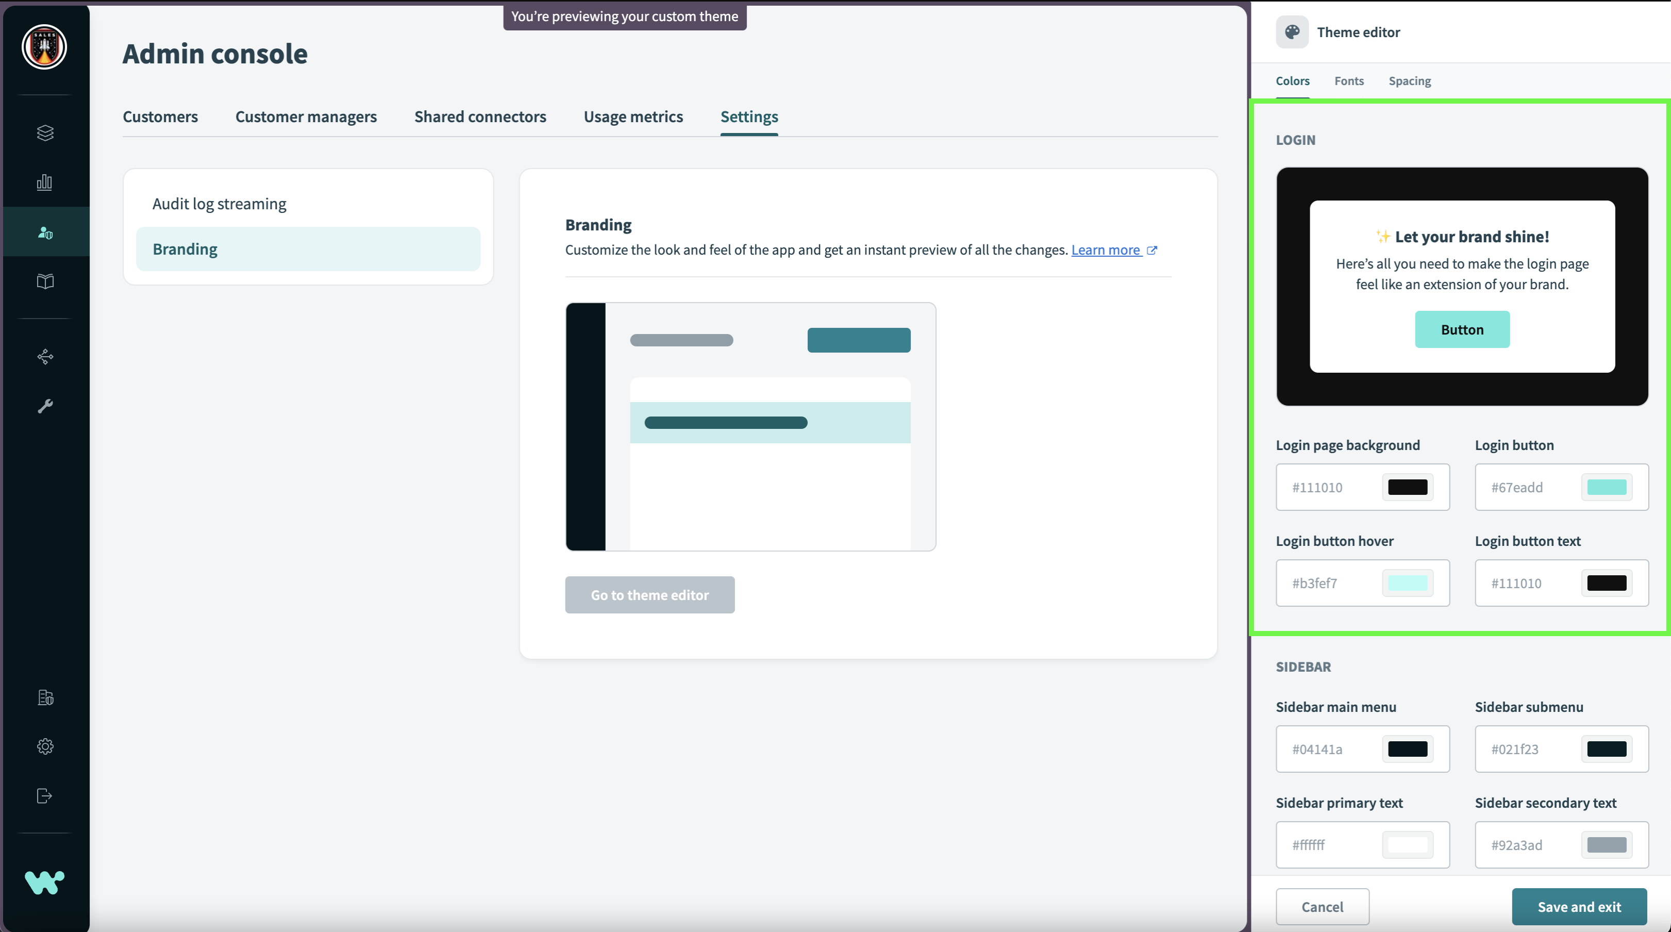Click the Sidebar secondary text color swatch

[1606, 845]
